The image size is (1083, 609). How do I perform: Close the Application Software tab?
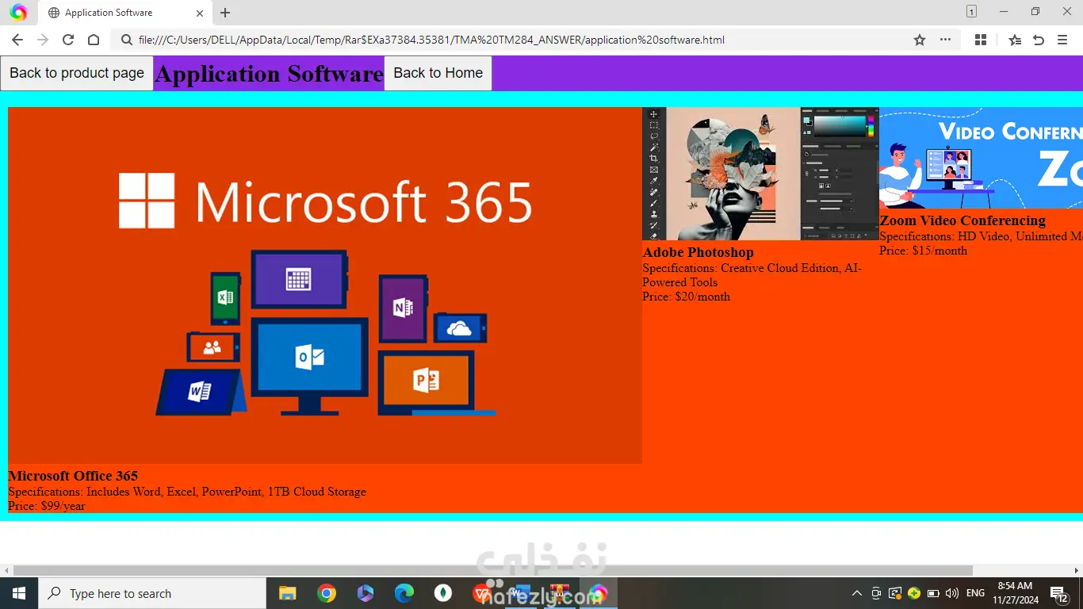click(200, 13)
